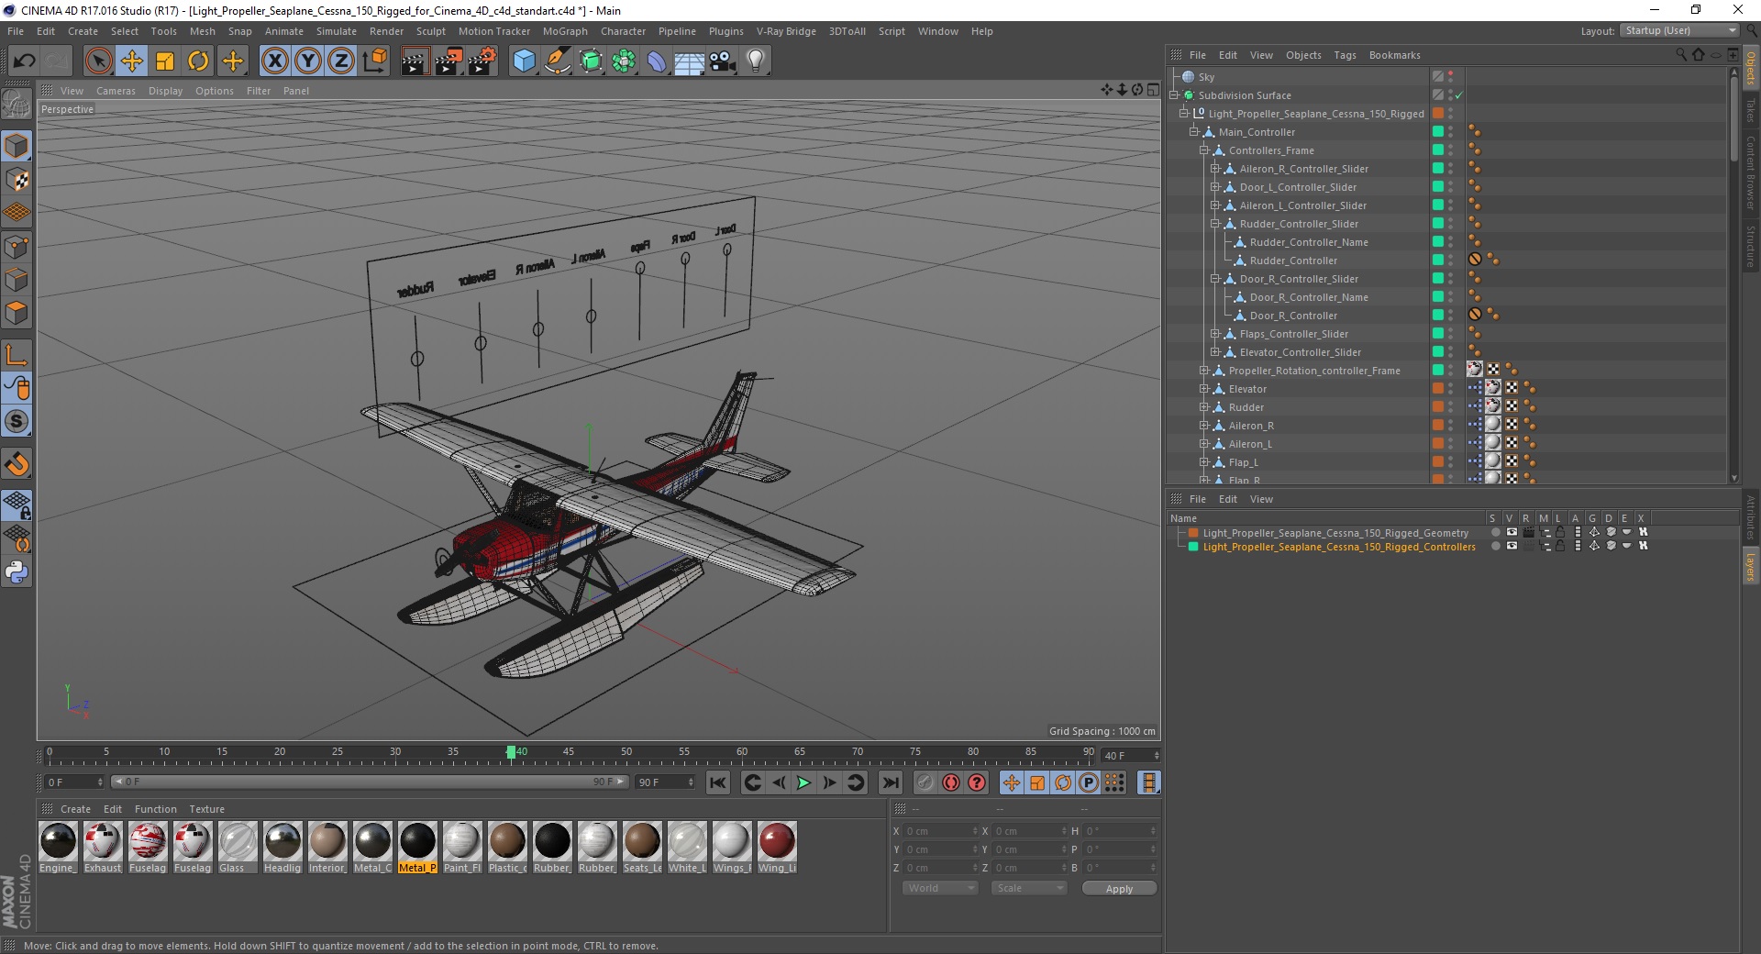Click the Make Editable icon
The height and width of the screenshot is (954, 1761).
(x=17, y=105)
